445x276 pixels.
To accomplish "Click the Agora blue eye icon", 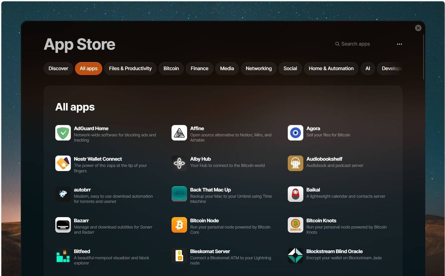I will (x=296, y=133).
